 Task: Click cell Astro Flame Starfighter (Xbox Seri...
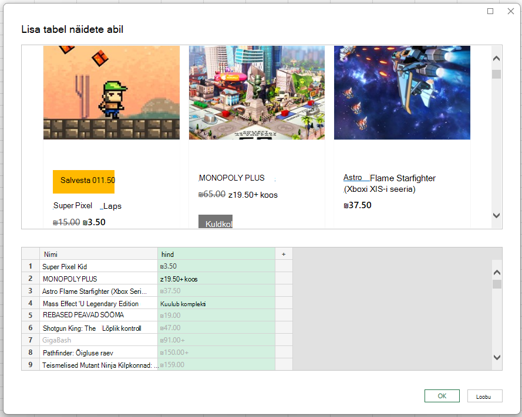pyautogui.click(x=99, y=291)
